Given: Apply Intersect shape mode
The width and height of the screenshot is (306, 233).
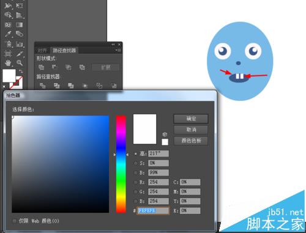Looking at the screenshot, I should (69, 67).
